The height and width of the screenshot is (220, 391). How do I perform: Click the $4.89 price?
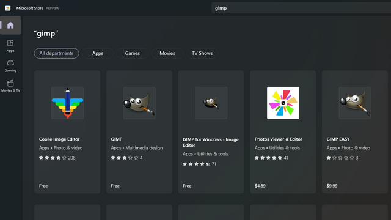[260, 186]
